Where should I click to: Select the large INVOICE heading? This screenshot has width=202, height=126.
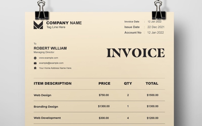tap(135, 53)
